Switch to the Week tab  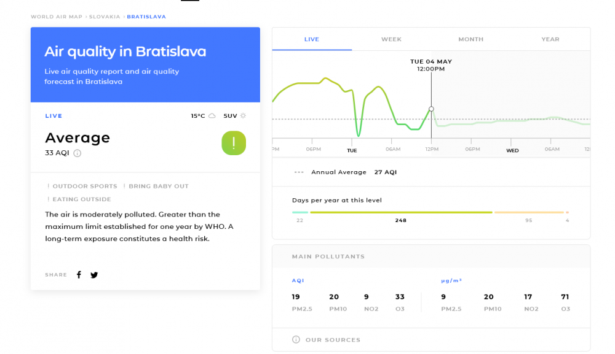(391, 39)
